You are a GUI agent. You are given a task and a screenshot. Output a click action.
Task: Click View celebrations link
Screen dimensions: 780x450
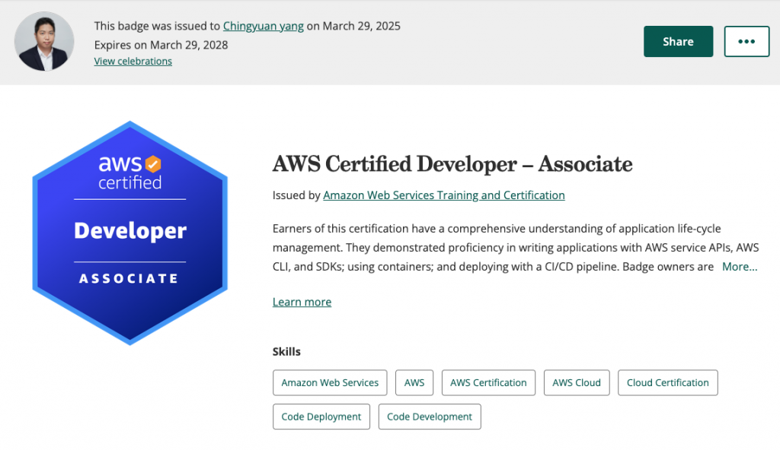tap(133, 61)
